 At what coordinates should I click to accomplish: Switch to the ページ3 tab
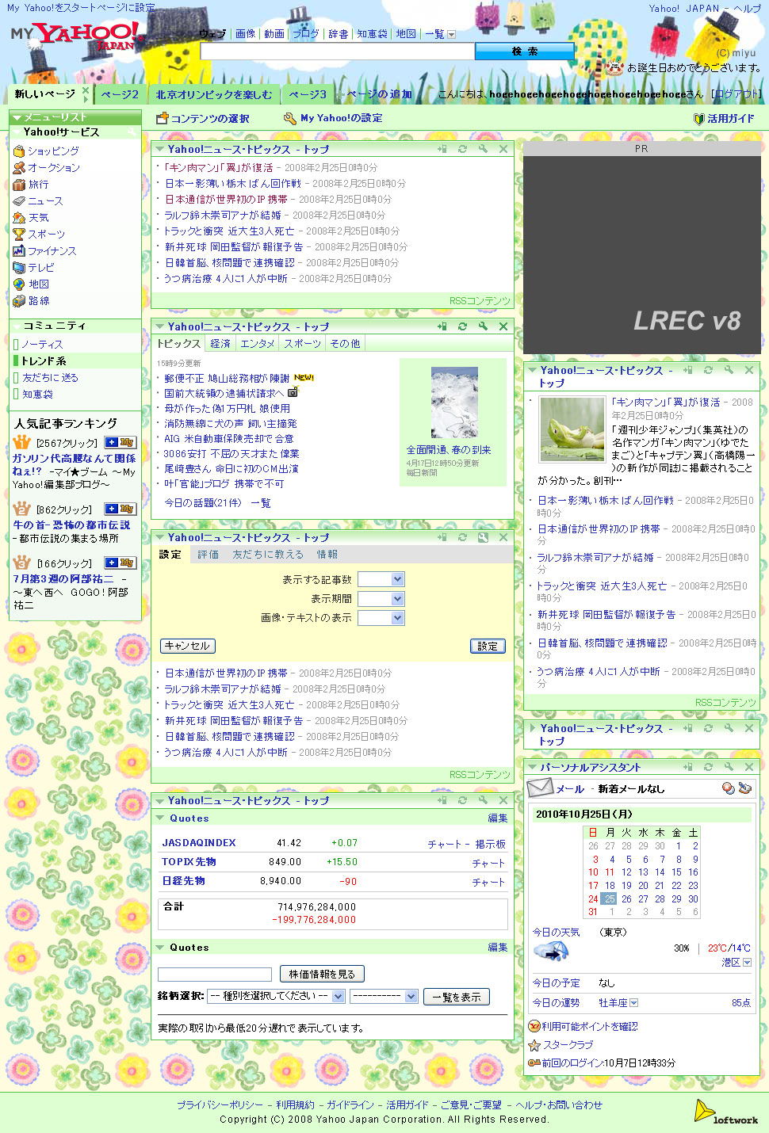(x=307, y=94)
